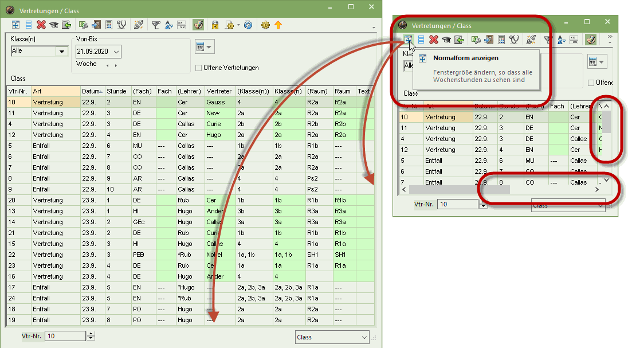Click the A-Z sort icon in left window

(168, 25)
